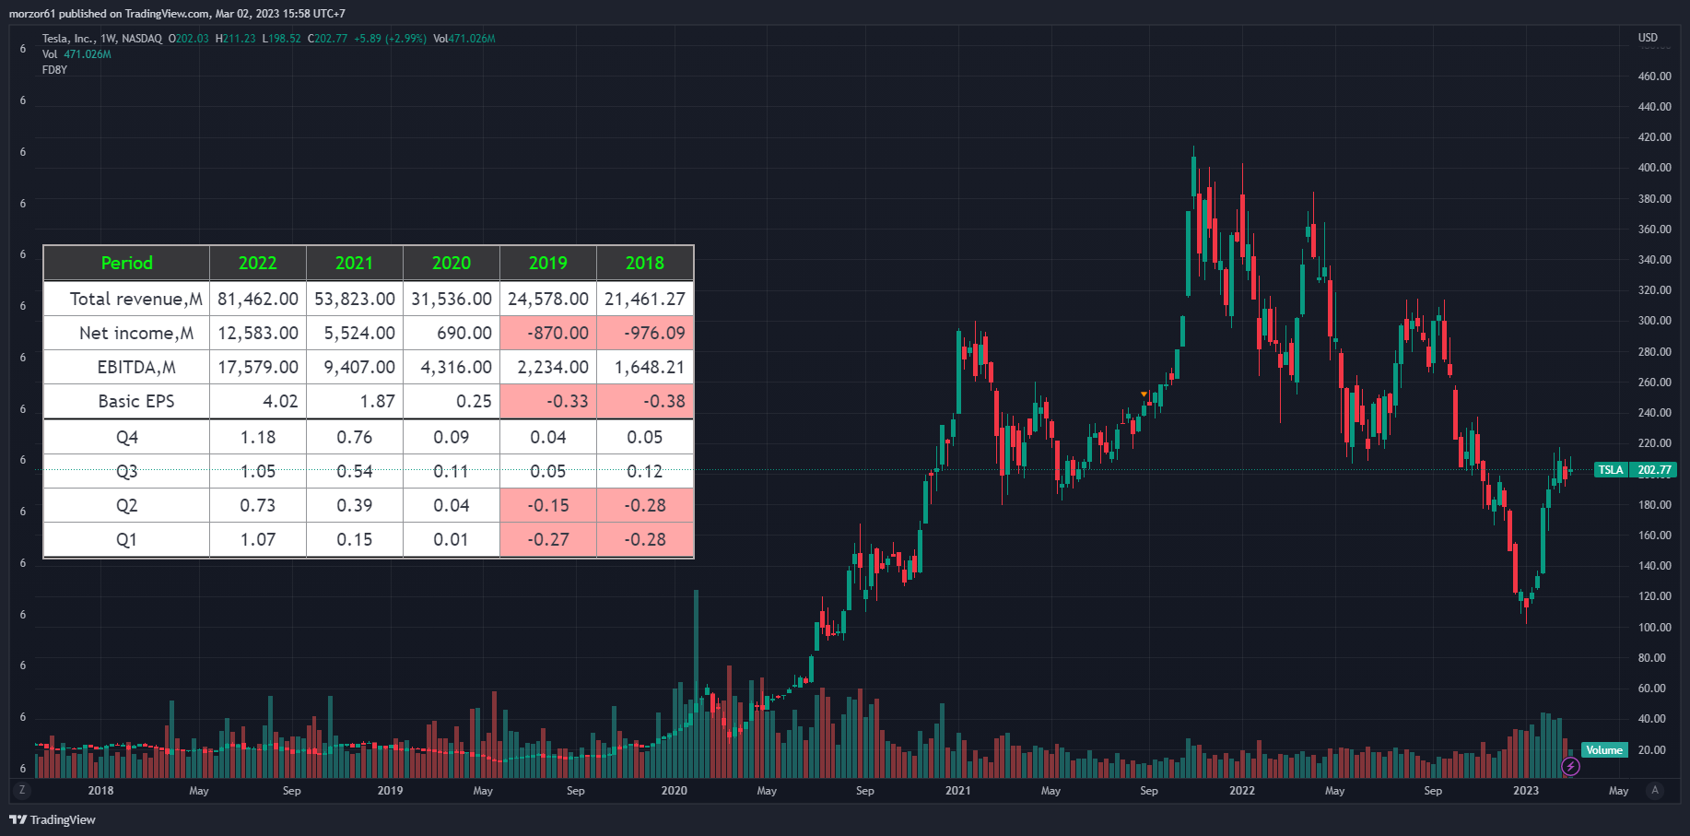
Task: Click the 202.77 current price label
Action: click(1654, 470)
